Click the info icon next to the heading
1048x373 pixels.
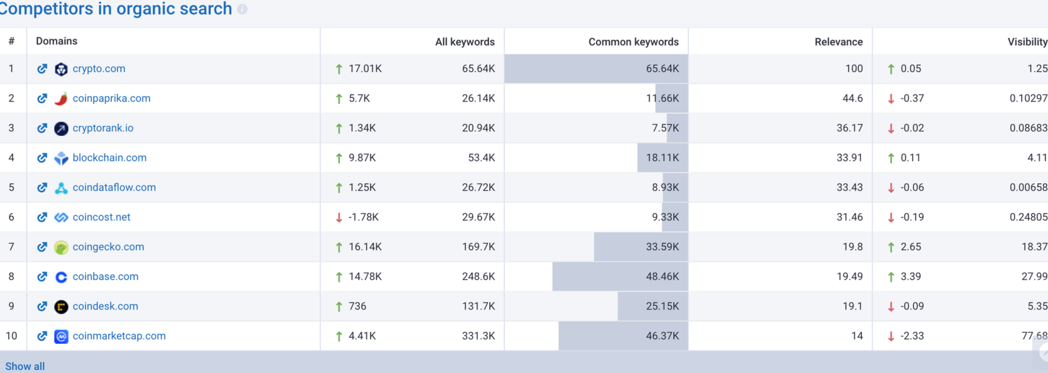(x=242, y=9)
